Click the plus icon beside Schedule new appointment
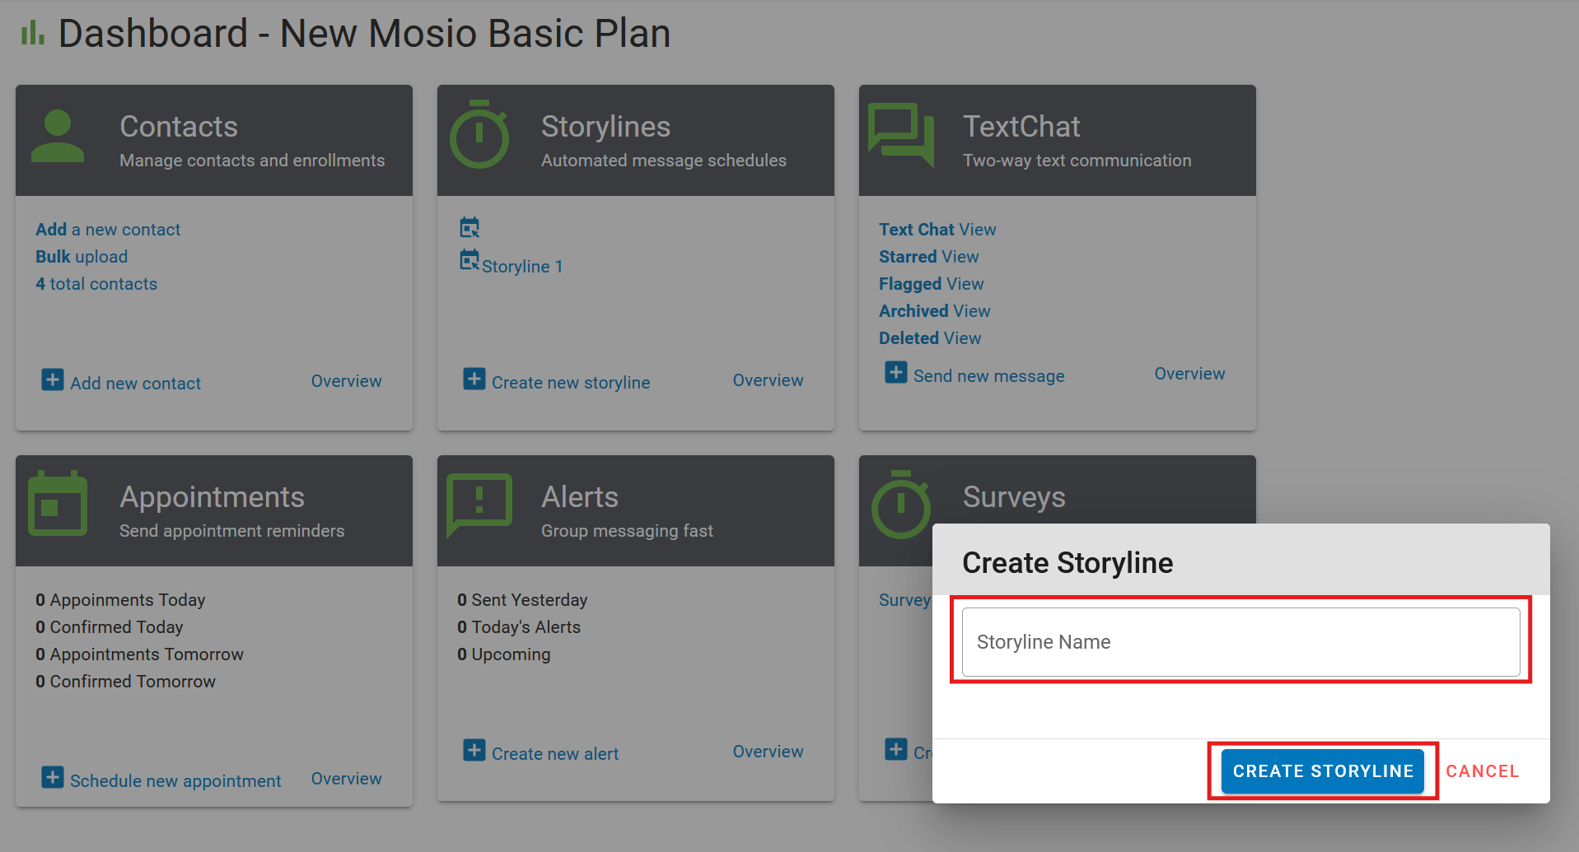The image size is (1579, 852). [x=53, y=777]
